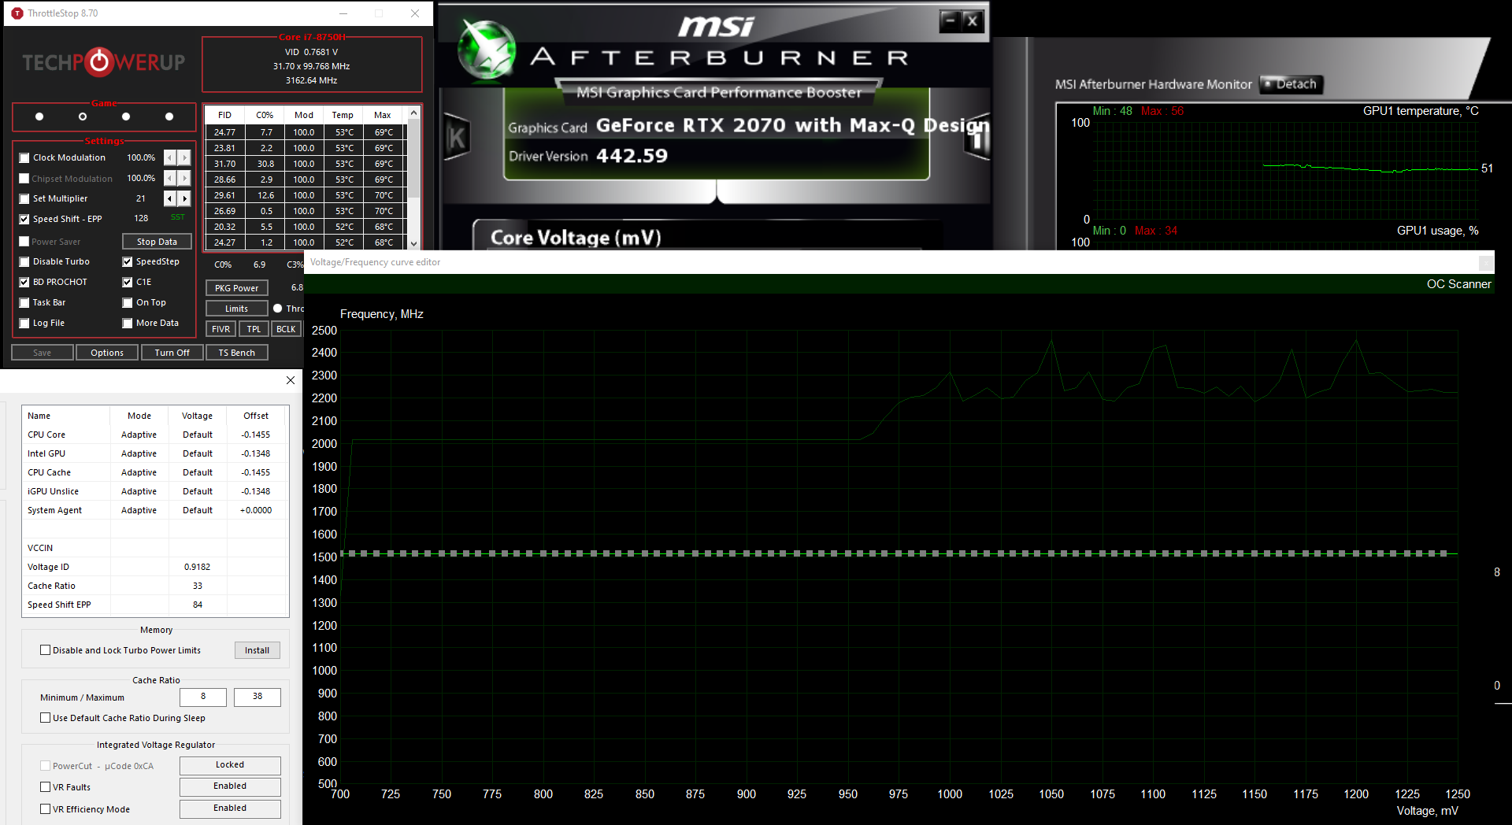Uncheck the BD PROCHOT checkbox

[x=24, y=282]
